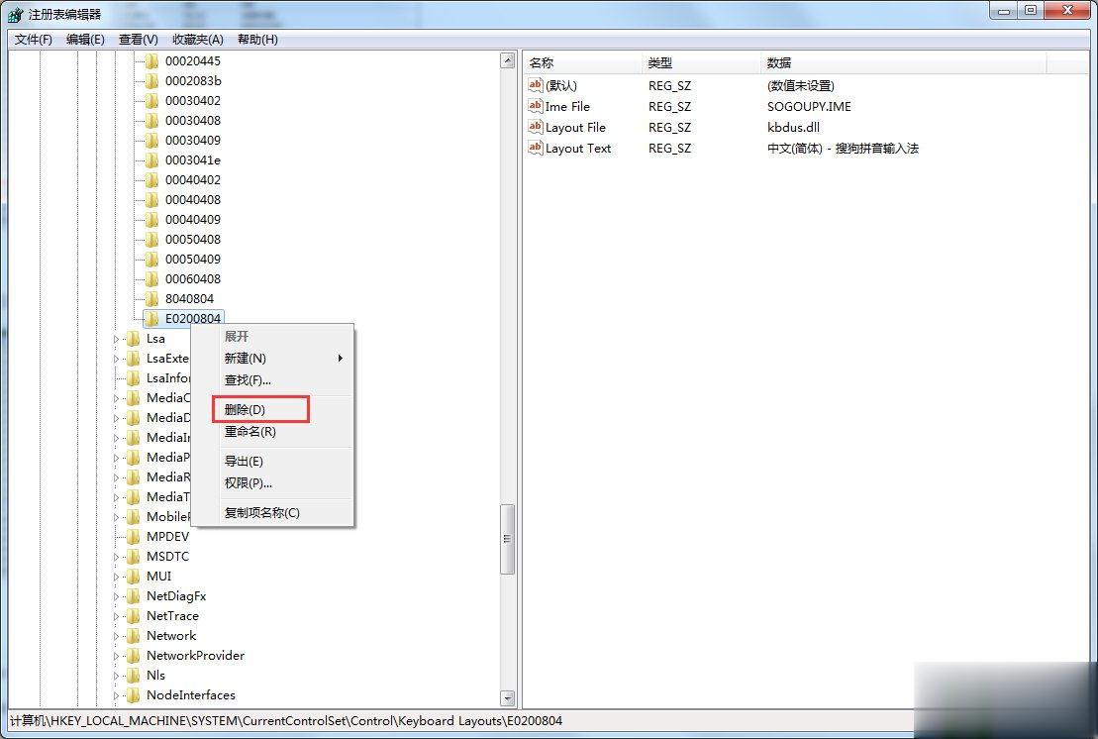Click the tree pane vertical scrollbar thumb

click(508, 539)
